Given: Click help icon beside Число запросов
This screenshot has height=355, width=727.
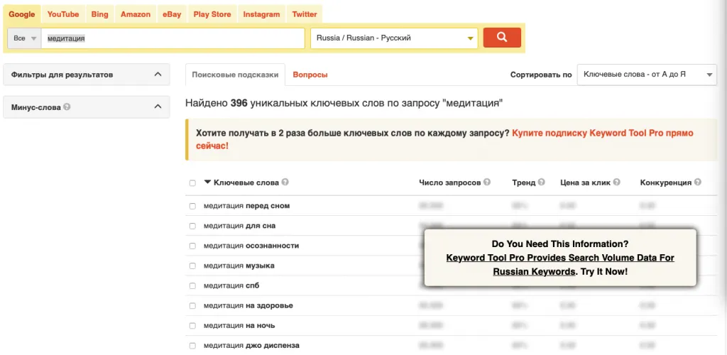Looking at the screenshot, I should (x=487, y=182).
